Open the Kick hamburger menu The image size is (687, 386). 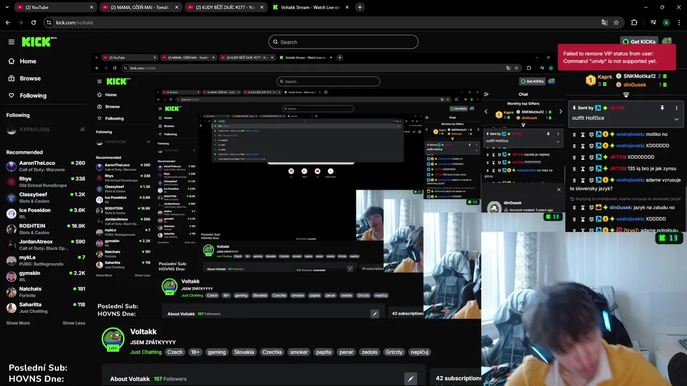pyautogui.click(x=11, y=42)
